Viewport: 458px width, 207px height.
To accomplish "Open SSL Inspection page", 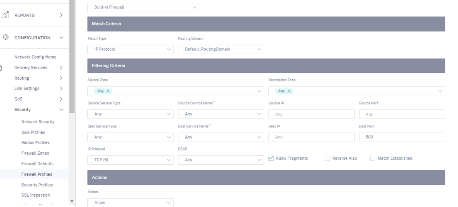I will [x=36, y=195].
